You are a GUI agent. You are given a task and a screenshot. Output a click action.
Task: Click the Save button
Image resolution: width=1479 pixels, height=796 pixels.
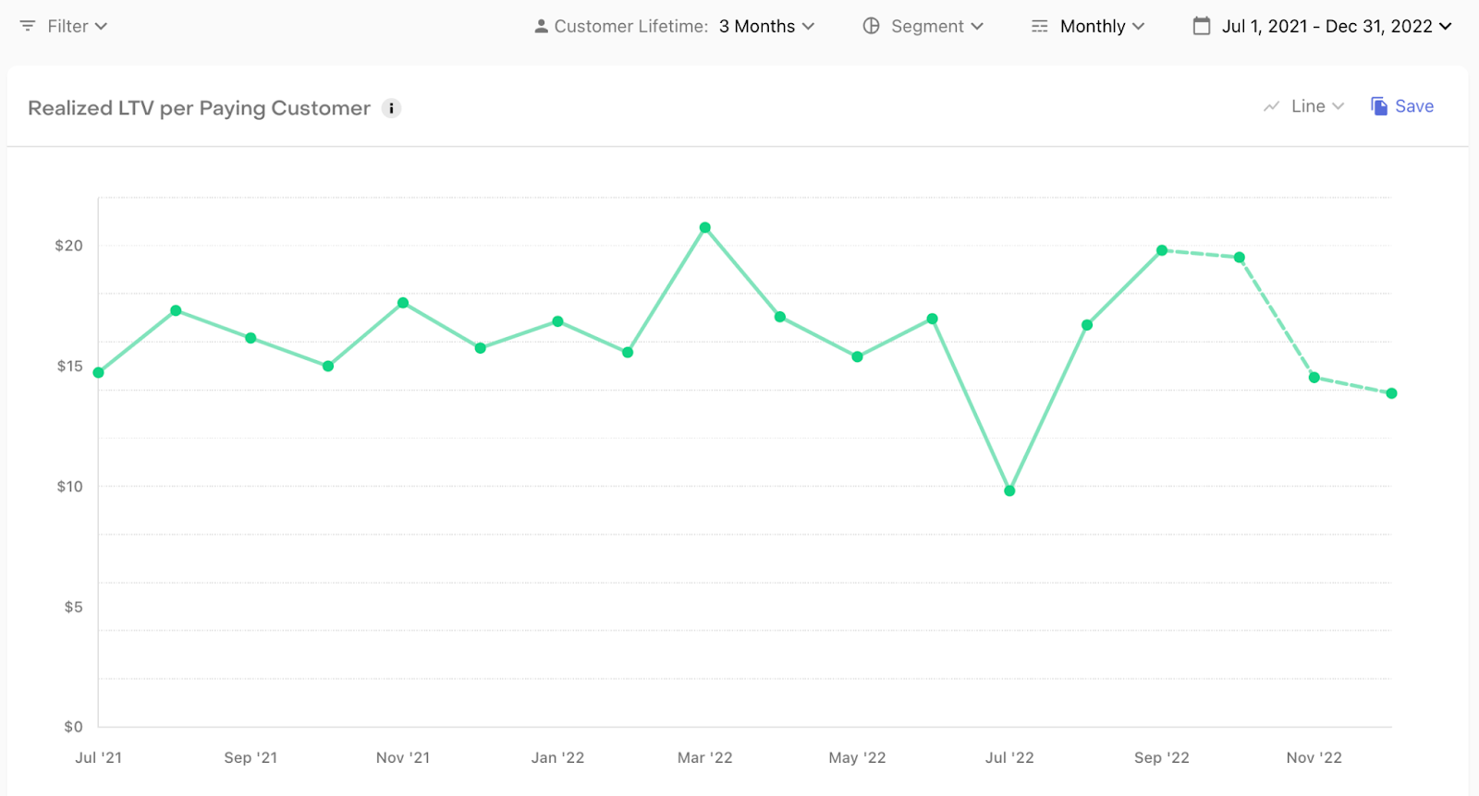[1402, 106]
